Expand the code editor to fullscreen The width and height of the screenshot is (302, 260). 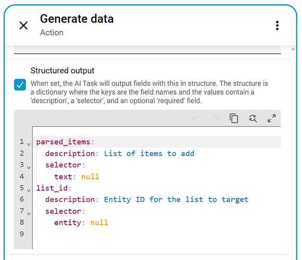(271, 118)
